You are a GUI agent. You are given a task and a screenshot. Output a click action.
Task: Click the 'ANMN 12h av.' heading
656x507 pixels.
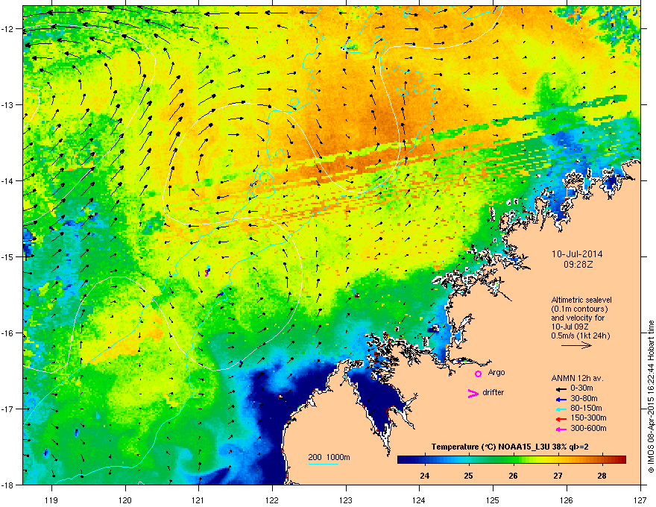577,378
